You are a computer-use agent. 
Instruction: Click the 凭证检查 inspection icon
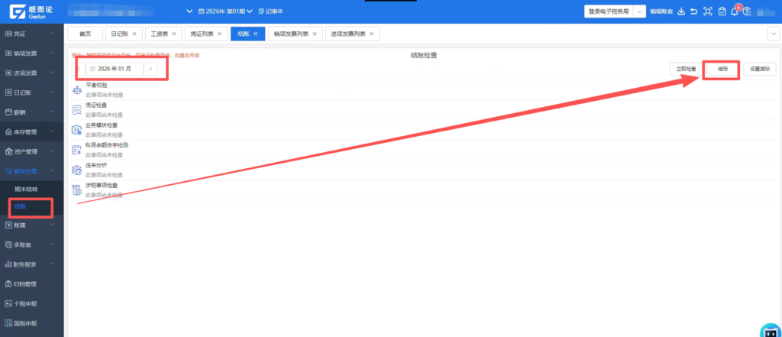[76, 110]
